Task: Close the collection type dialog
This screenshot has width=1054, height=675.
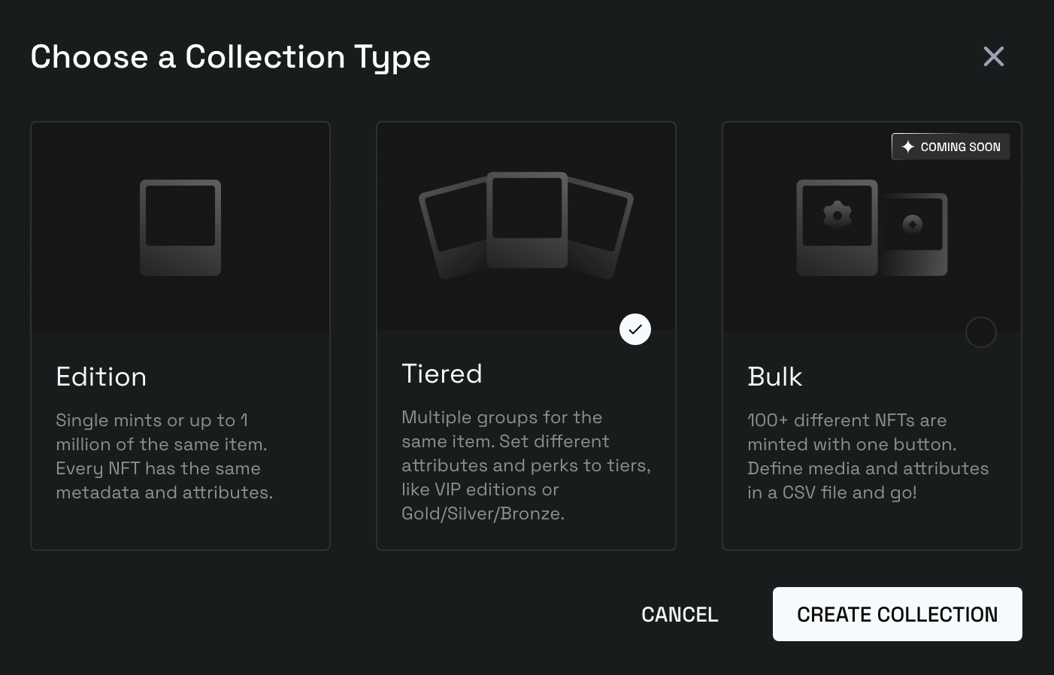Action: click(994, 56)
